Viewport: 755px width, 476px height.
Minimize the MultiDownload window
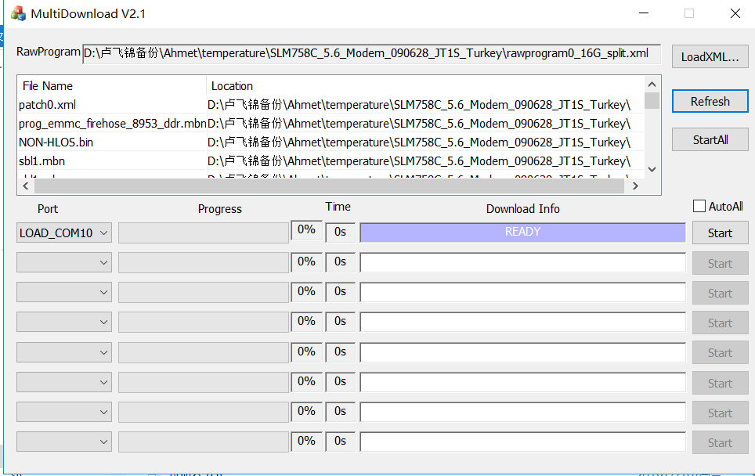pos(644,13)
